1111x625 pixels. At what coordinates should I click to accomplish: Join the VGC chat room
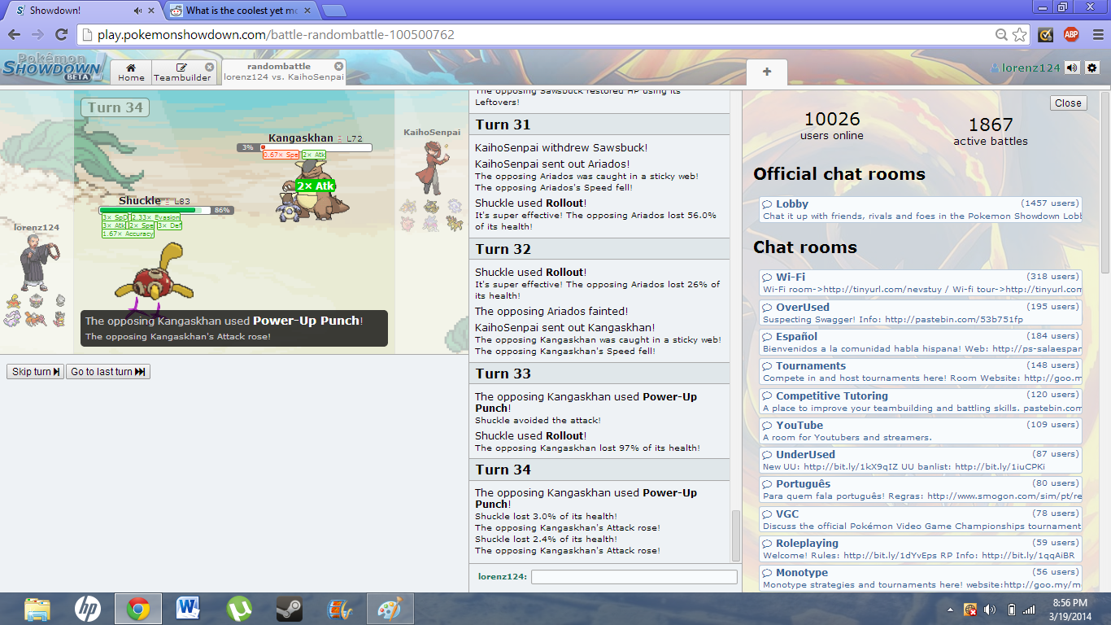click(921, 520)
